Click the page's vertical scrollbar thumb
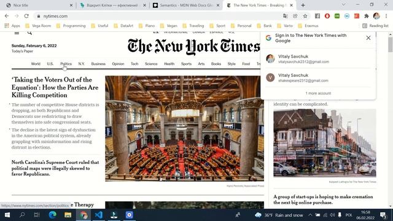393x221 pixels. click(x=391, y=44)
